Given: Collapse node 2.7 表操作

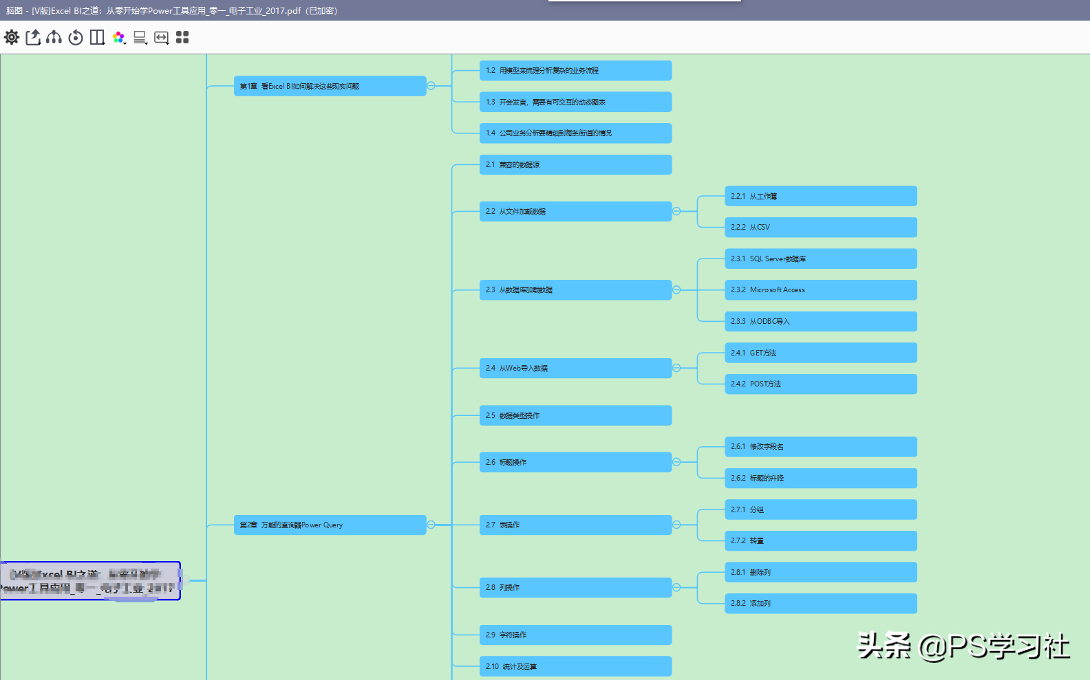Looking at the screenshot, I should coord(676,525).
